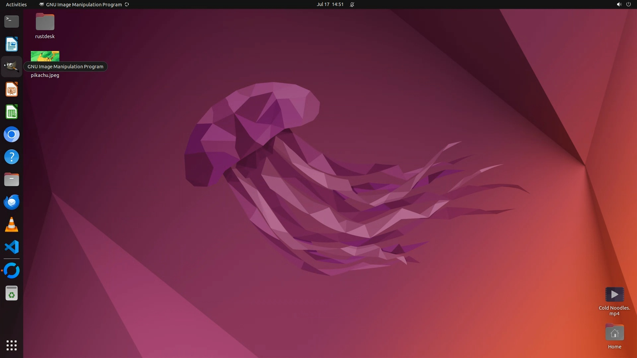
Task: Open the GNU Image Manipulation Program app menu
Action: click(84, 4)
